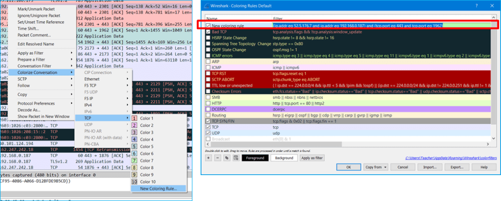Choose Mark/Unmark Packet in context menu
Screen dimensions: 501x201
click(x=36, y=9)
